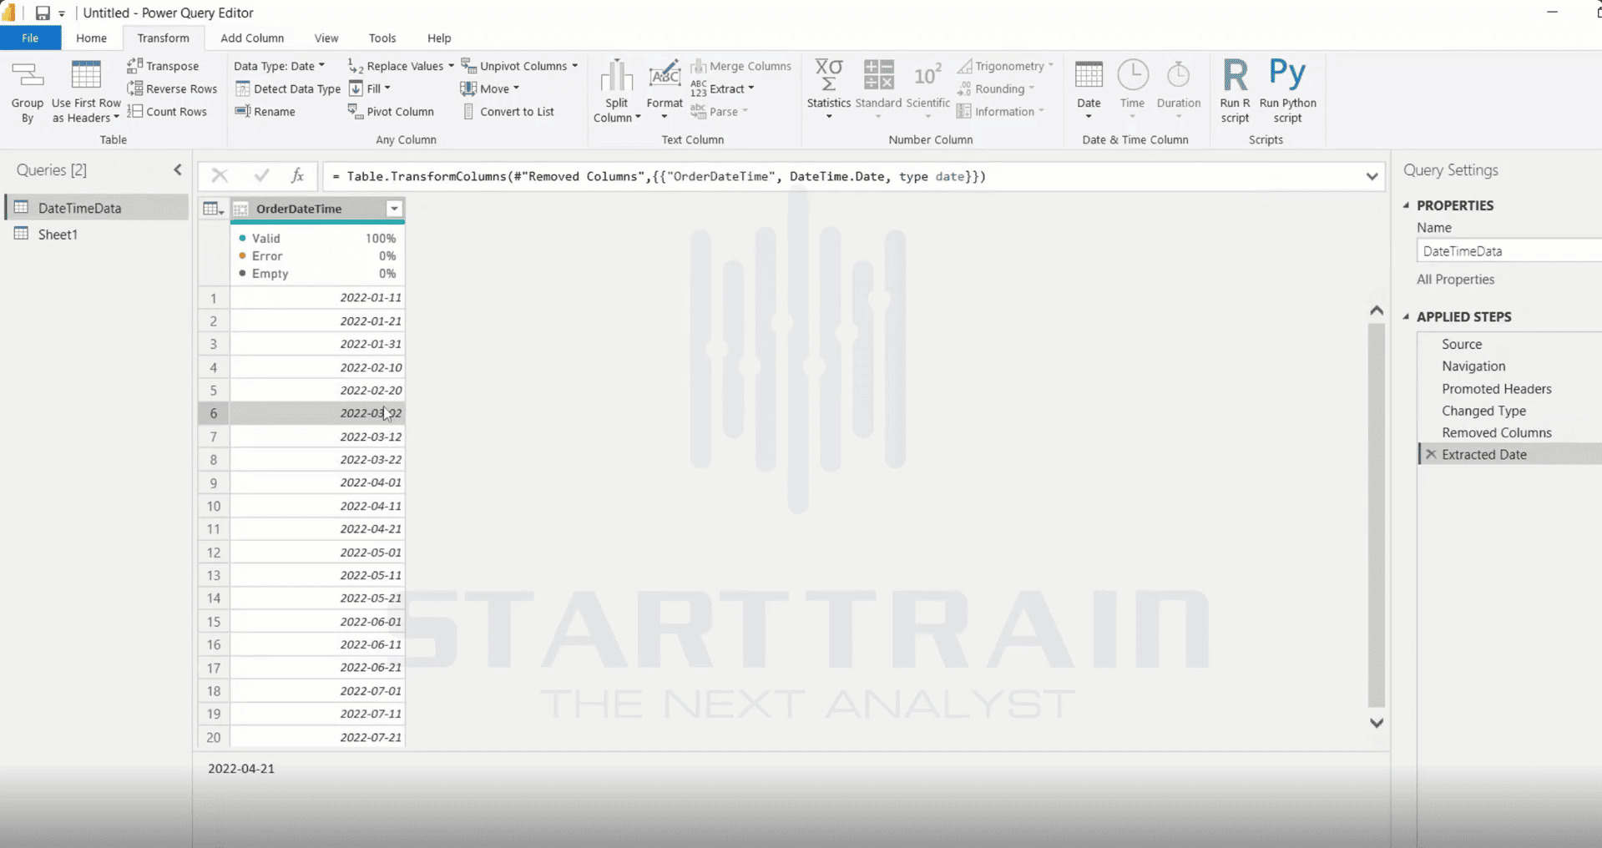The height and width of the screenshot is (848, 1602).
Task: Collapse the Queries pane
Action: click(178, 170)
